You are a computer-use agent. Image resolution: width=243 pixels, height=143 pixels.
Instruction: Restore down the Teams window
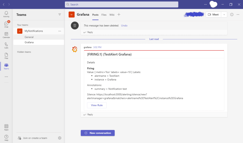pos(231,4)
